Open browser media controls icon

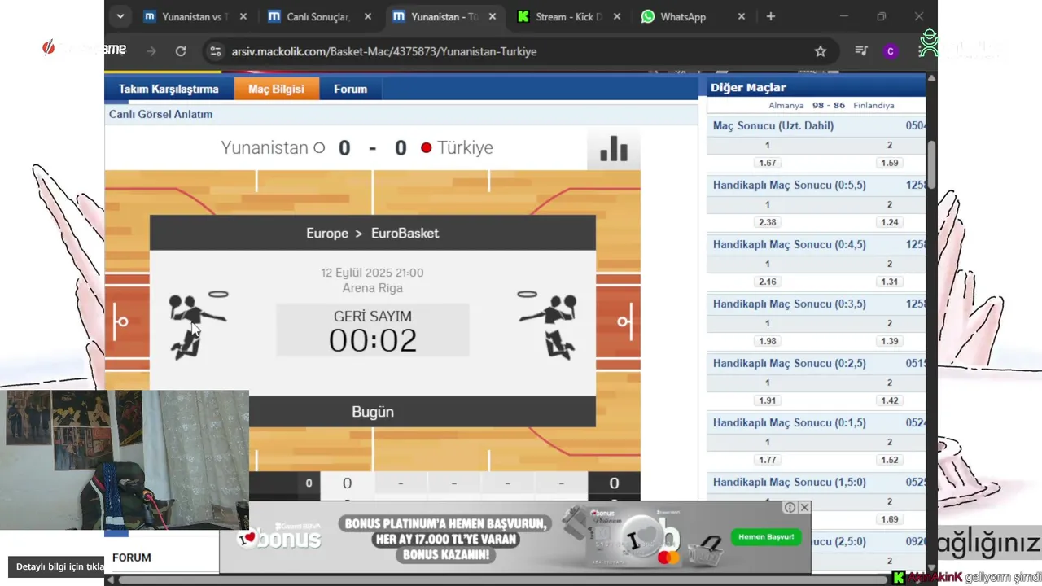[861, 51]
